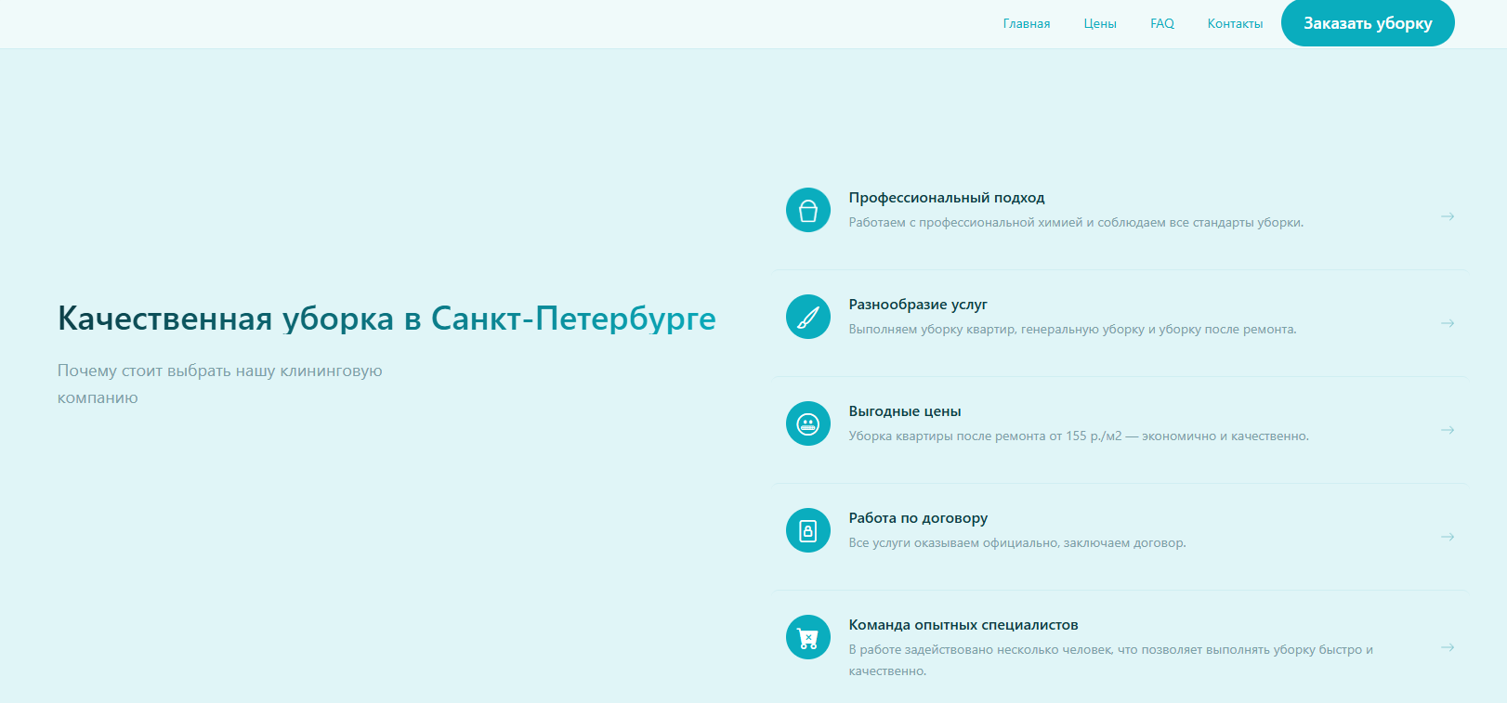The height and width of the screenshot is (703, 1507).
Task: Click the brush icon beside Разнообразие услуг
Action: tap(807, 318)
